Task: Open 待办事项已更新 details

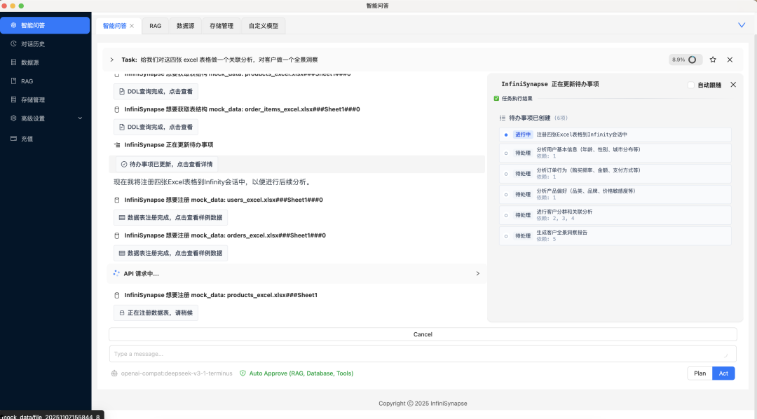Action: 167,164
